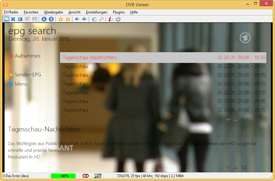275x181 pixels.
Task: Click the red info icon
Action: click(111, 19)
